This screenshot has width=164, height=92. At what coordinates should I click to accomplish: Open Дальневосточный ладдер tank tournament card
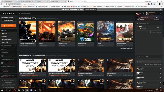[91, 67]
